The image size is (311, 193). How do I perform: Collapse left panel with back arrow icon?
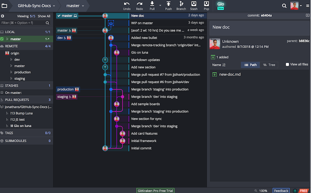3,16
